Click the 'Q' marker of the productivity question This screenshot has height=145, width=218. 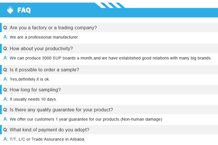coord(5,48)
